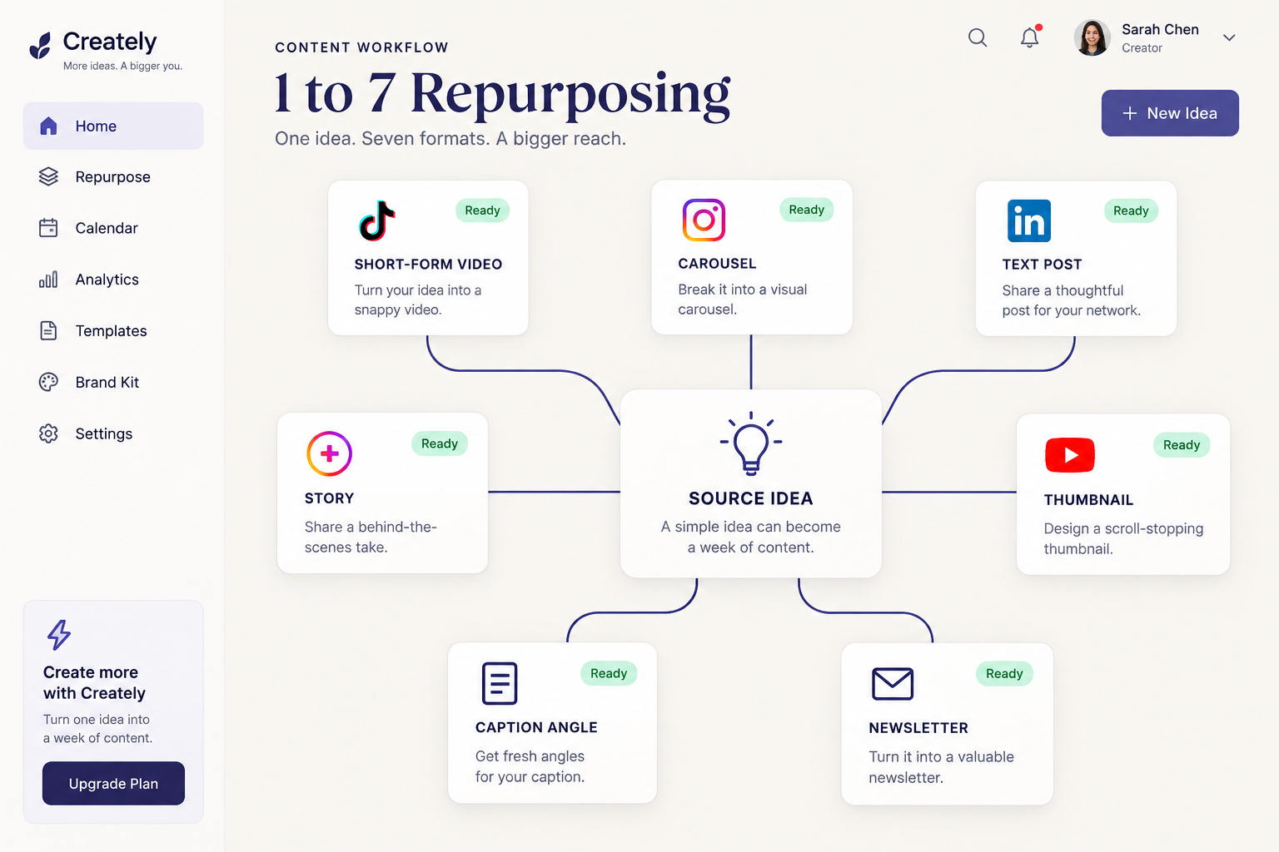The image size is (1279, 852).
Task: Click the Newsletter envelope icon
Action: pos(893,684)
